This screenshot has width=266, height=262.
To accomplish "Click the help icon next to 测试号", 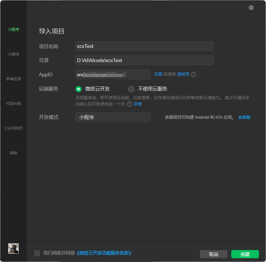I will [x=193, y=74].
